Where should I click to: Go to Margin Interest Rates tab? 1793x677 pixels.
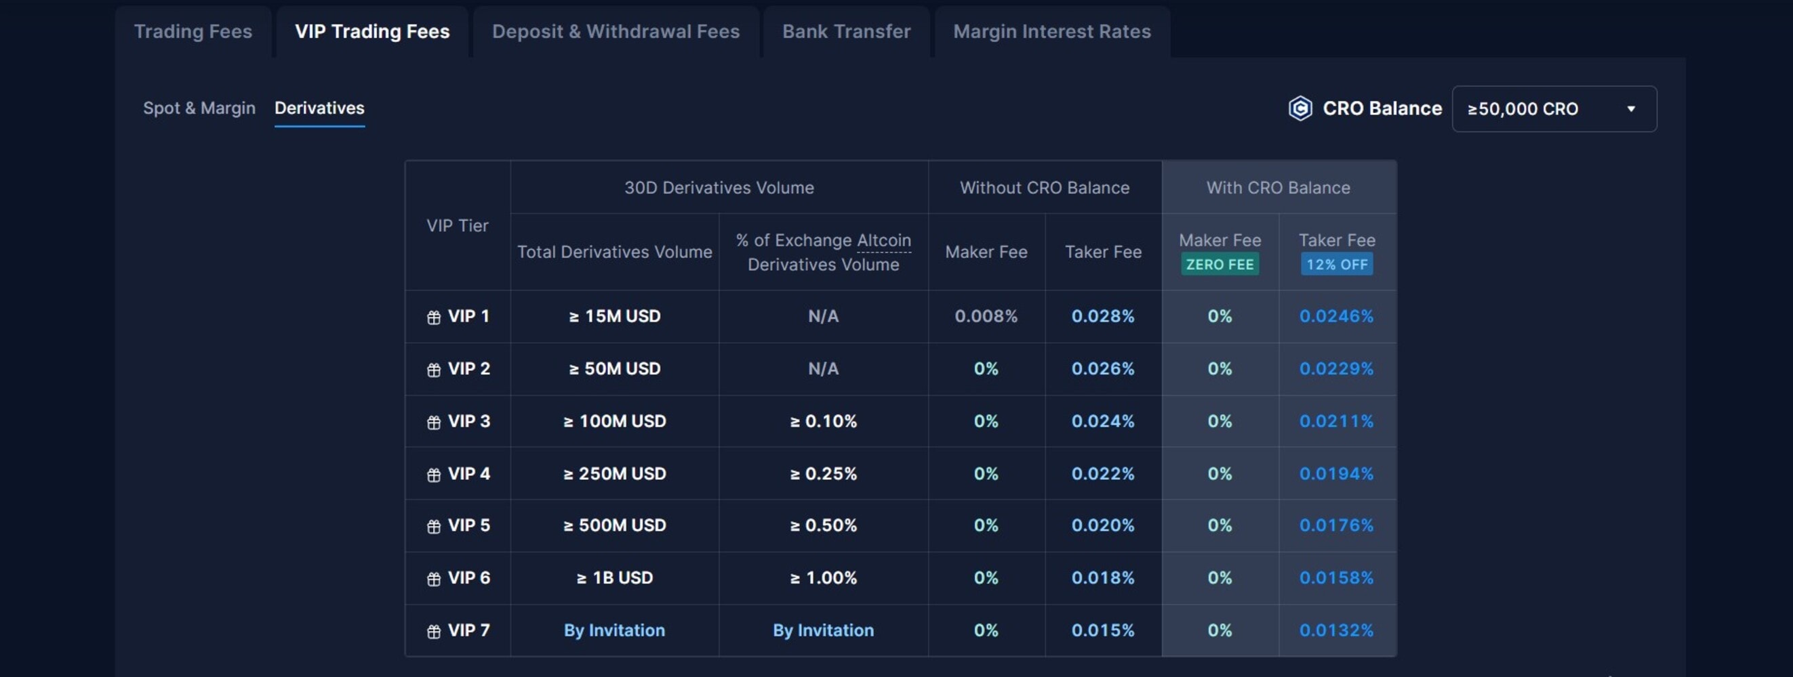tap(1051, 32)
